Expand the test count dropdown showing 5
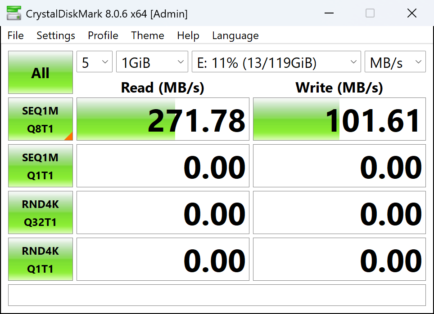The image size is (434, 314). click(x=95, y=62)
